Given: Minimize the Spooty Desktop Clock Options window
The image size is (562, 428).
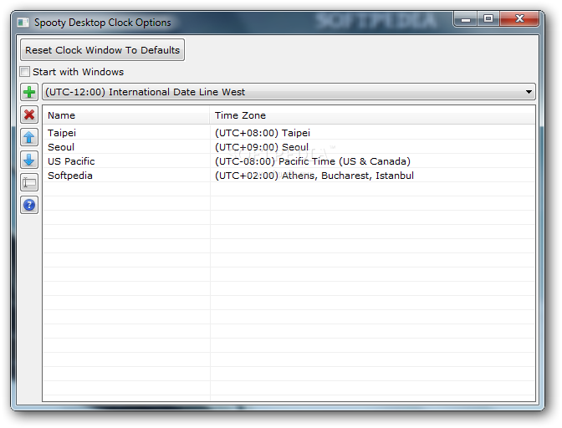Looking at the screenshot, I should tap(466, 19).
